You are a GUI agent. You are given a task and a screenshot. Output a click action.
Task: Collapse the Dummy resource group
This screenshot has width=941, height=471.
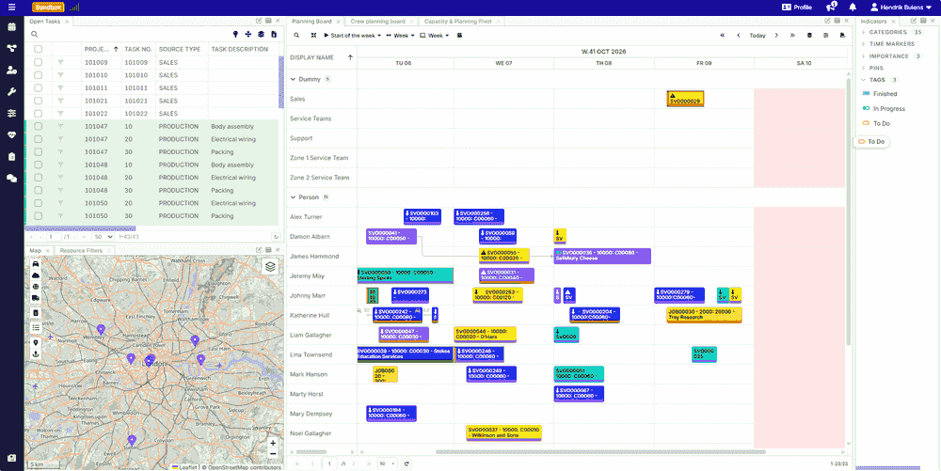[293, 79]
